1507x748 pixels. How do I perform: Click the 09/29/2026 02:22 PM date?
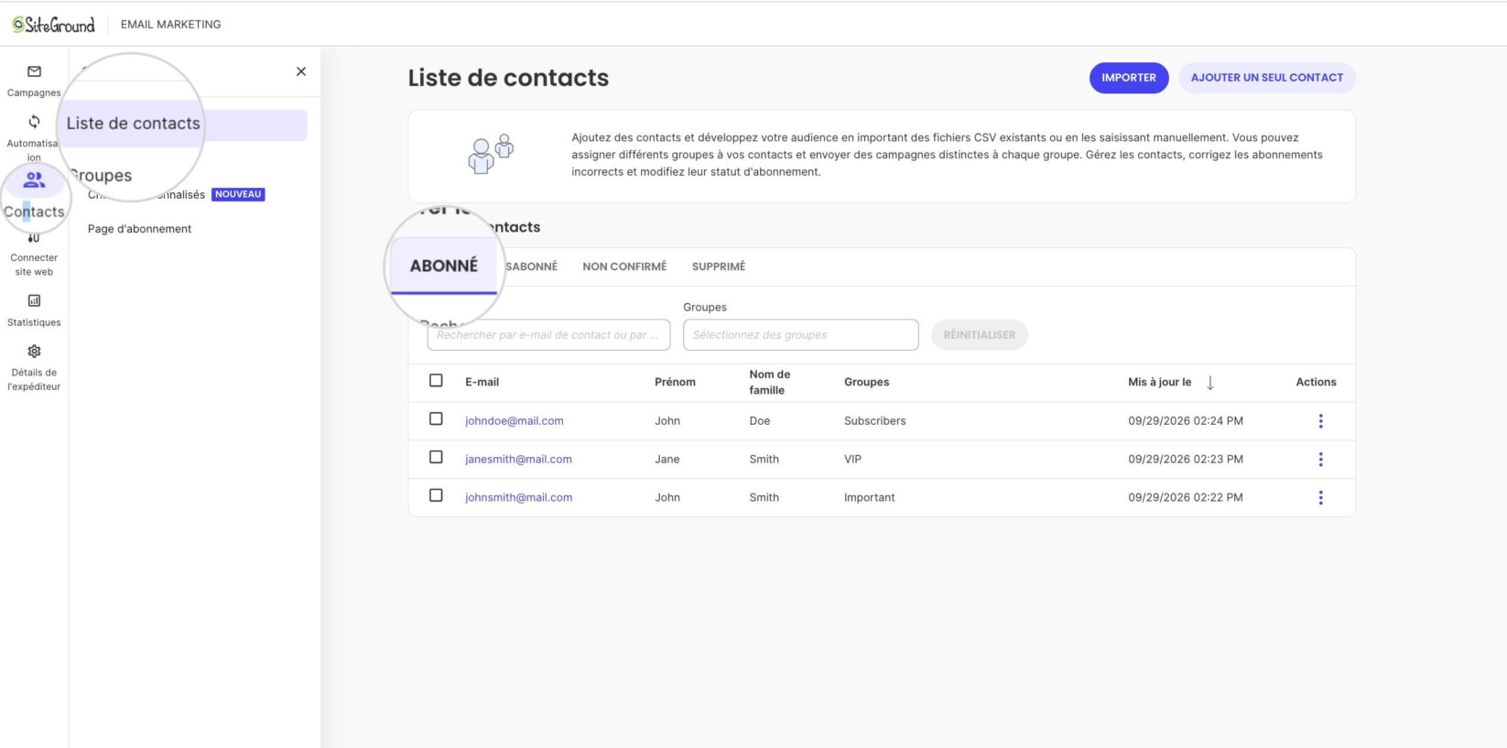coord(1186,498)
